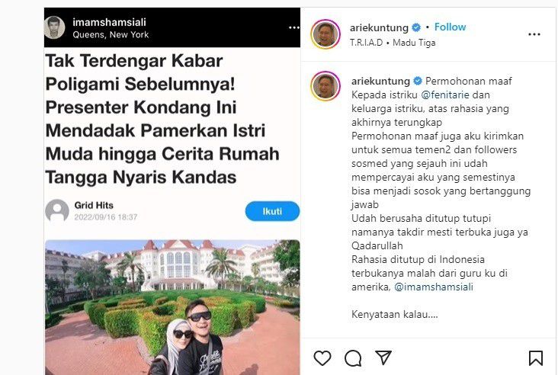Open ariekuntung avatar beside caption
Image resolution: width=558 pixels, height=375 pixels.
tap(325, 86)
